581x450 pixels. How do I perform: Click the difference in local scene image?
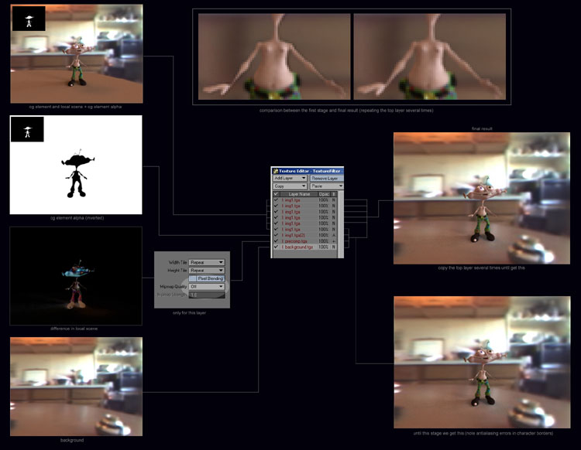click(x=76, y=276)
